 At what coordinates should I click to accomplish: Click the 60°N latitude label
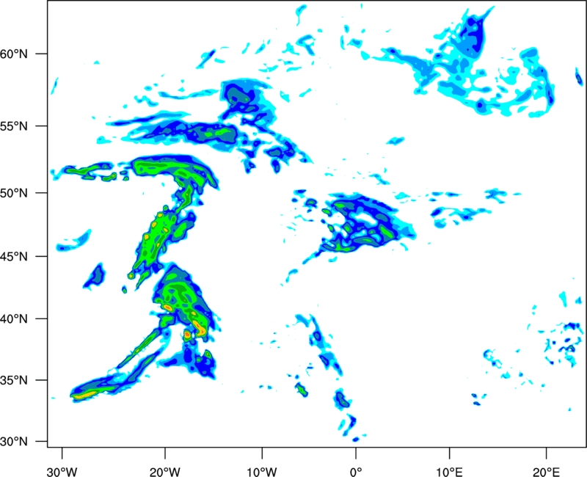14,54
